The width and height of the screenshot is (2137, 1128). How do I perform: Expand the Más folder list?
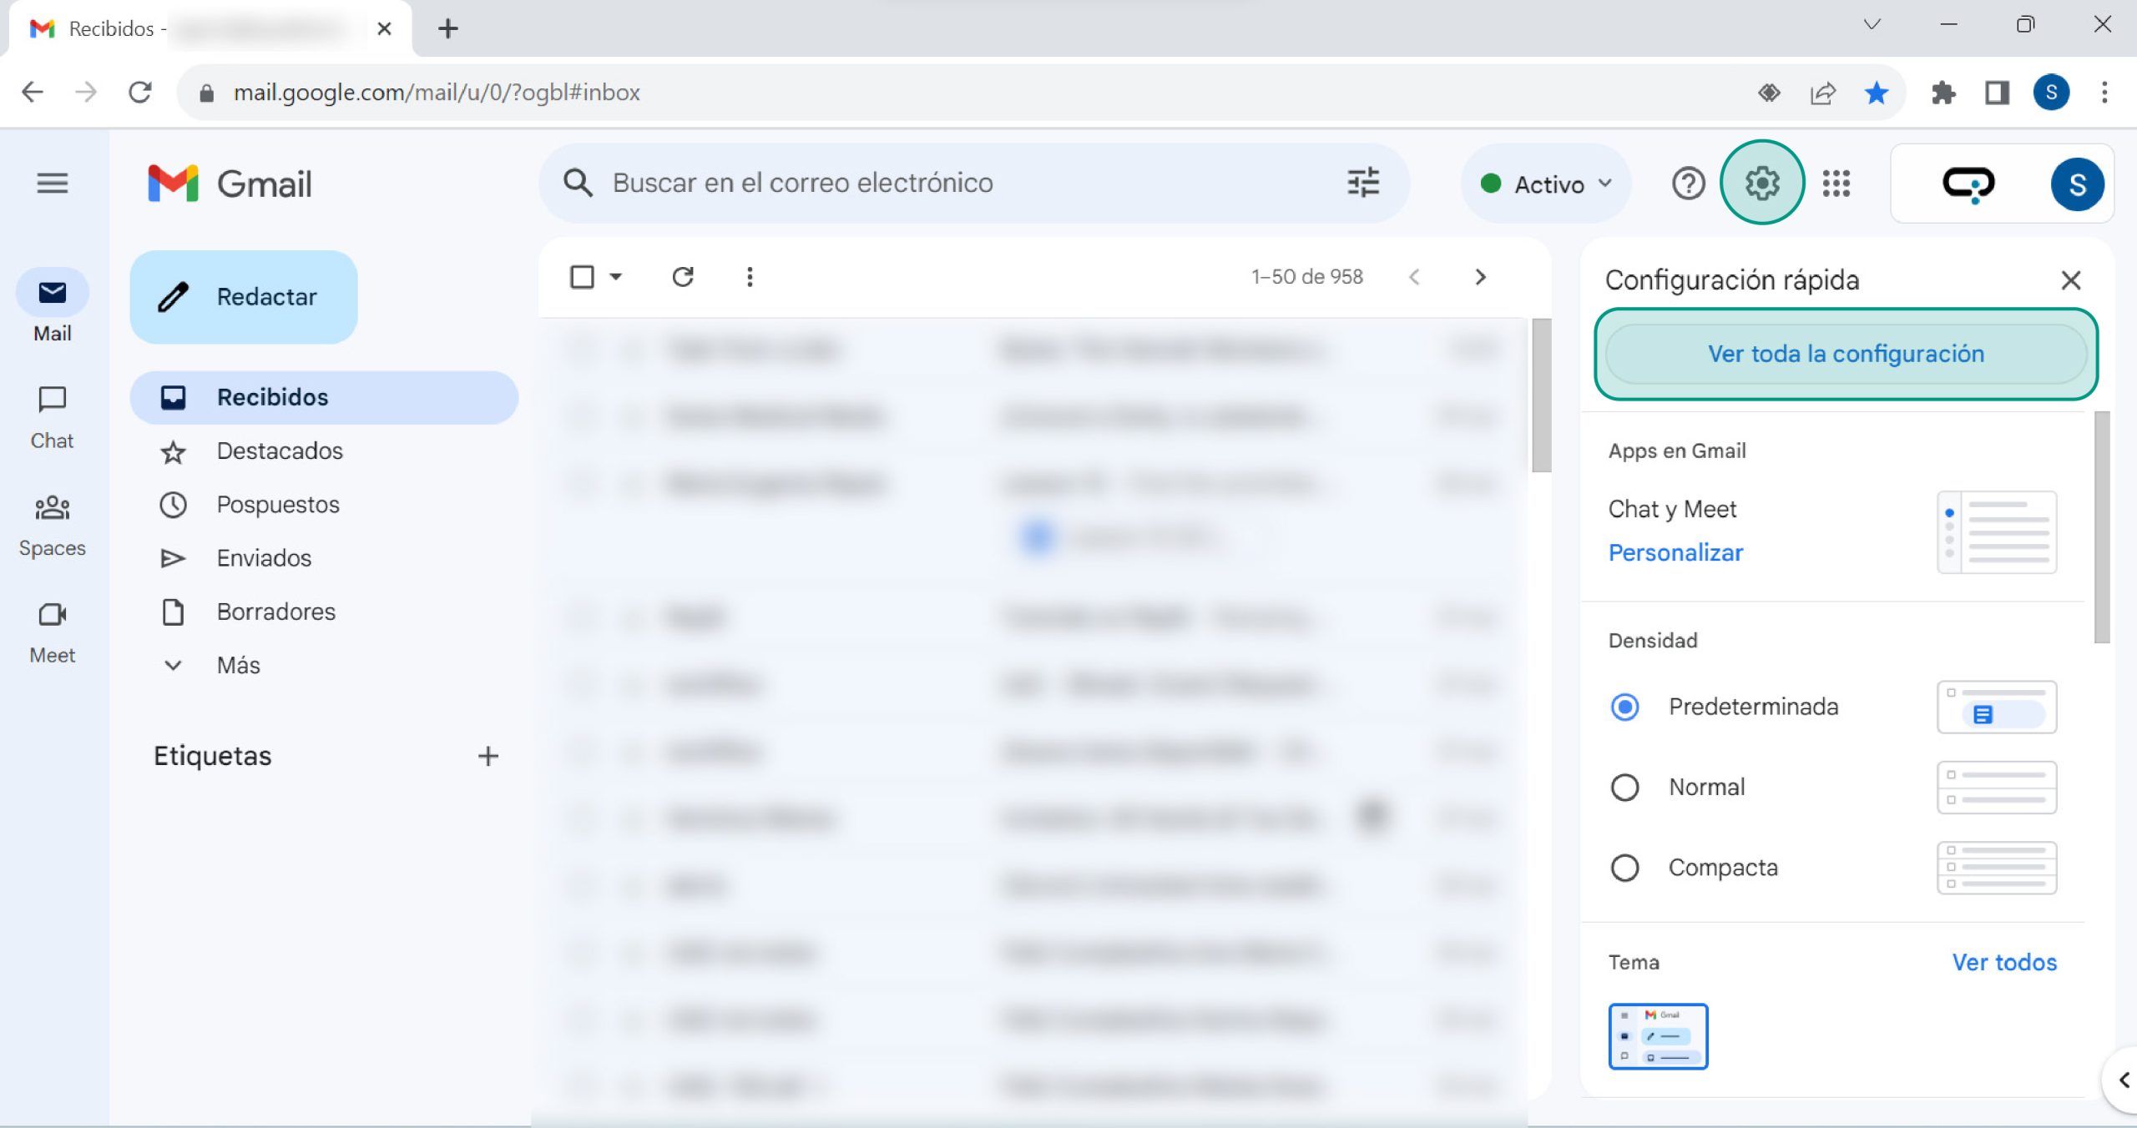point(238,665)
